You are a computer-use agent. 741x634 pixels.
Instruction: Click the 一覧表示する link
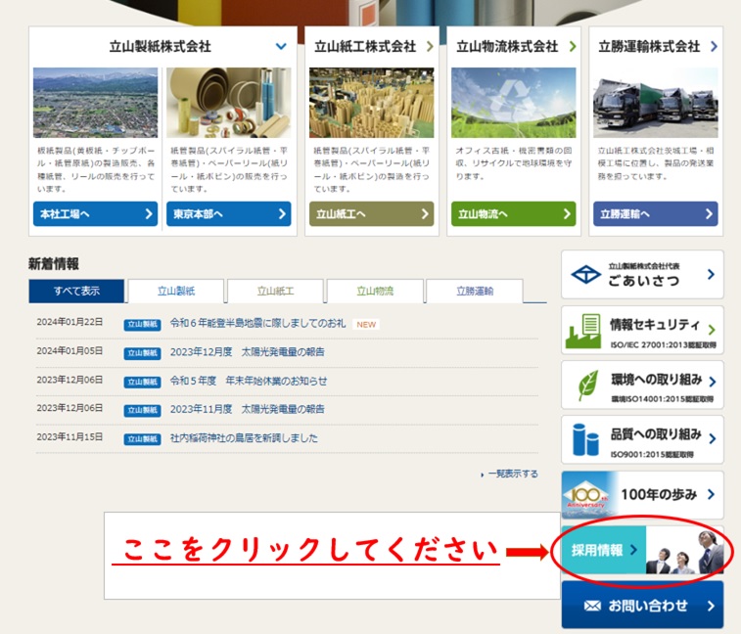tap(513, 474)
